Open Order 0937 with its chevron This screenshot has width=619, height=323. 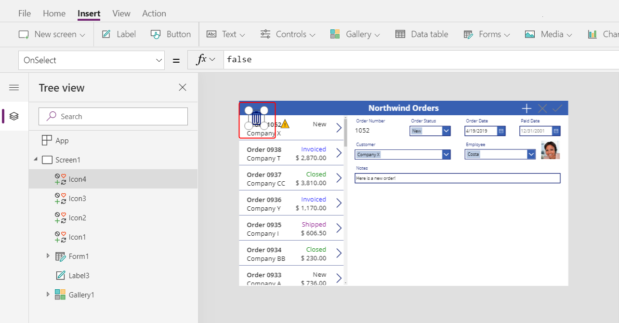(x=339, y=178)
